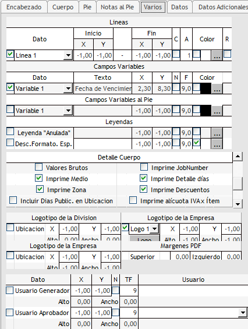Click the Logo button under Logo 1

click(x=144, y=239)
